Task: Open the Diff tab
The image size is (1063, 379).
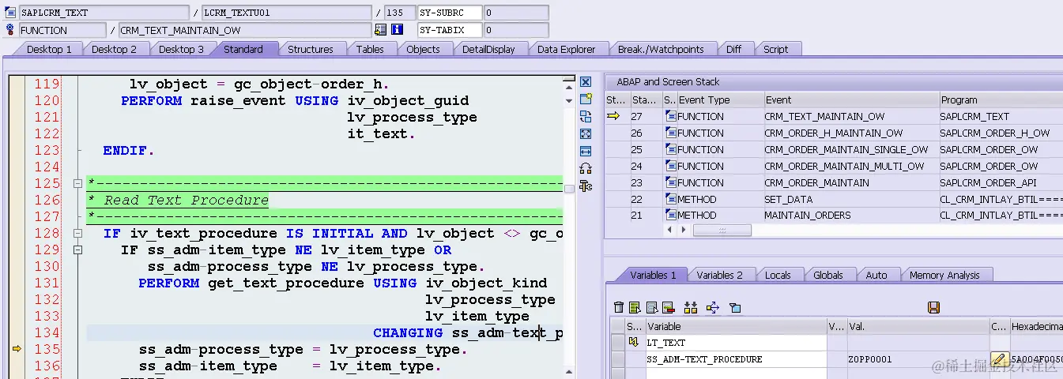Action: tap(734, 49)
